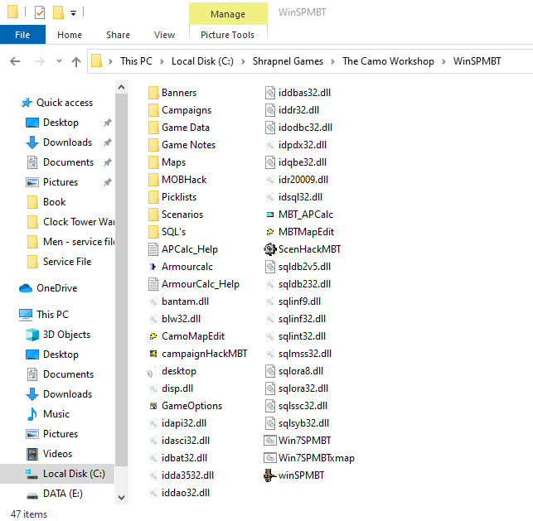Expand the Quick access tree node

12,103
